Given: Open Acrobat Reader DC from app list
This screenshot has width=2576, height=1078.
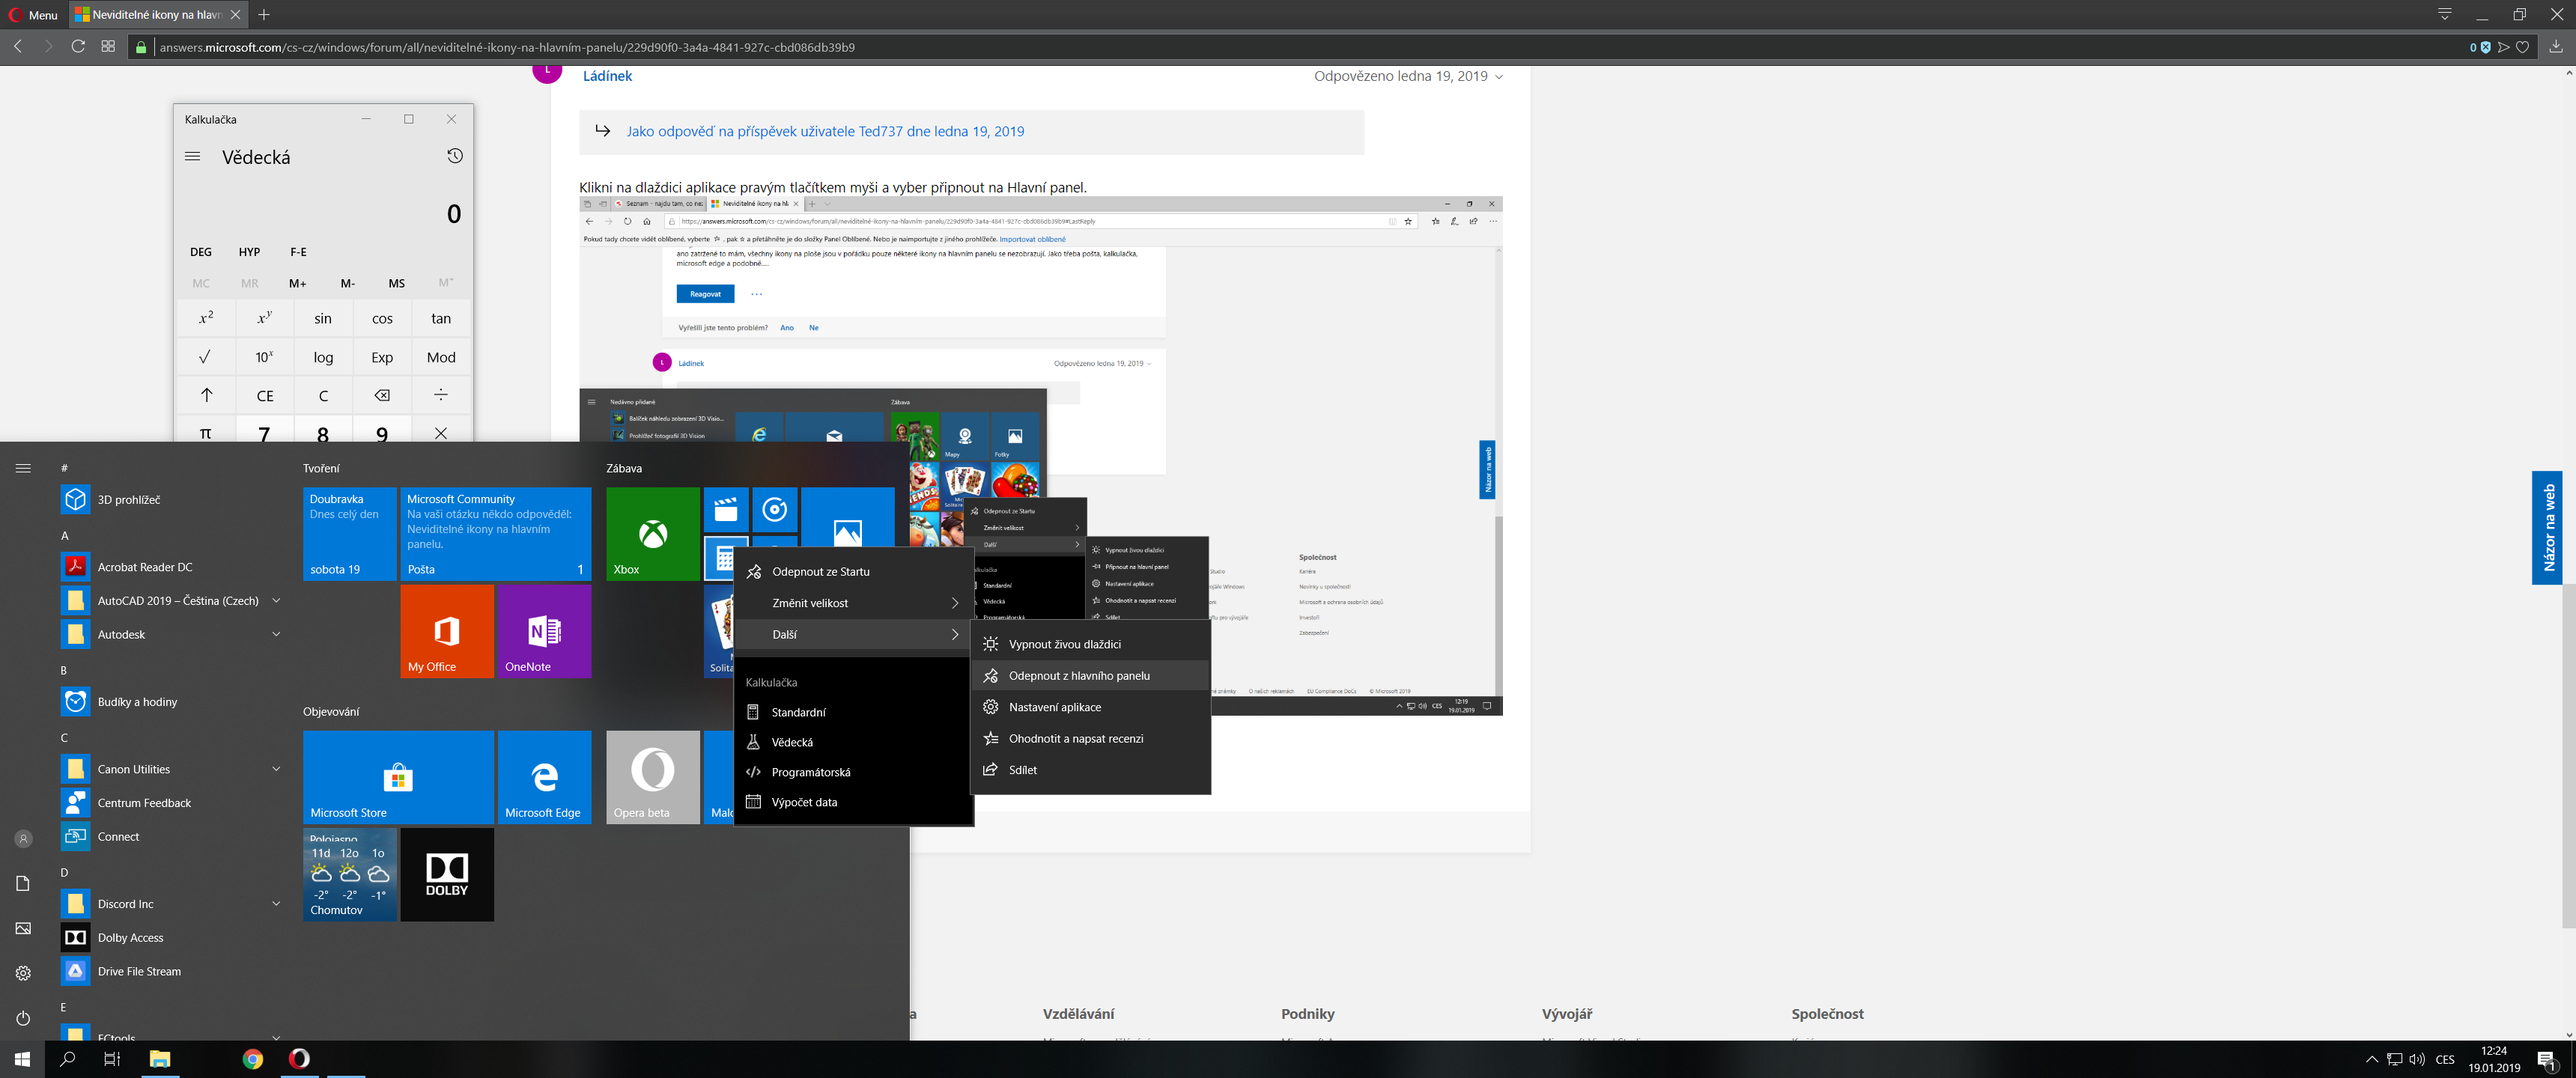Looking at the screenshot, I should click(145, 567).
